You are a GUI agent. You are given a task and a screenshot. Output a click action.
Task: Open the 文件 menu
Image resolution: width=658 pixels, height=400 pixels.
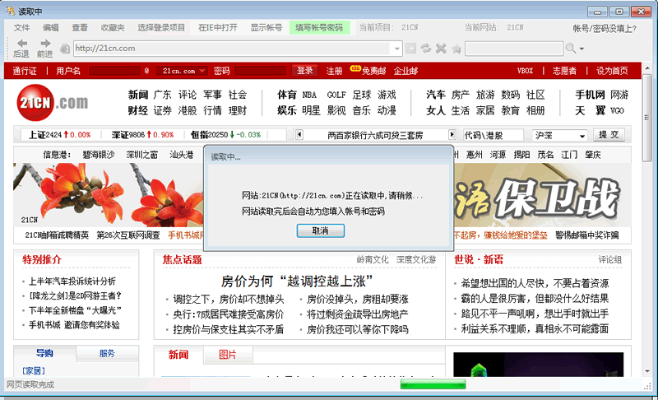(x=22, y=28)
